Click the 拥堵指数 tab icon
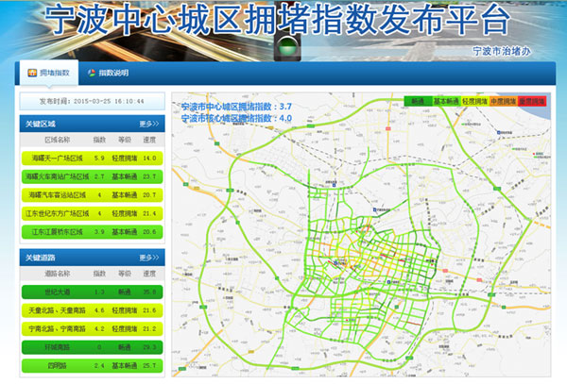The width and height of the screenshot is (567, 384). click(31, 73)
